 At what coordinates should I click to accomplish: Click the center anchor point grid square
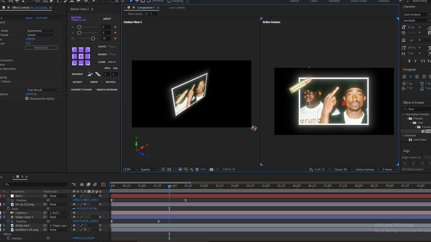[81, 56]
